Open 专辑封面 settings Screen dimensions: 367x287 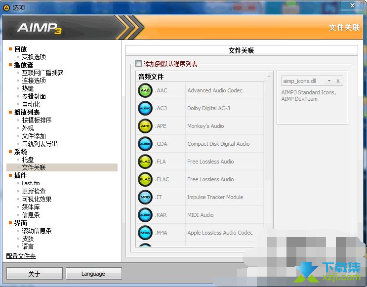click(34, 96)
